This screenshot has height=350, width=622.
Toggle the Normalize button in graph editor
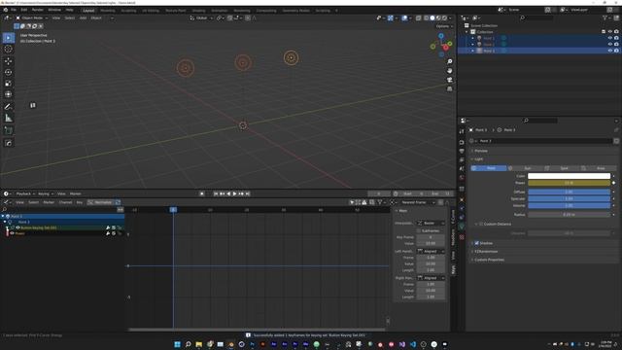point(101,202)
